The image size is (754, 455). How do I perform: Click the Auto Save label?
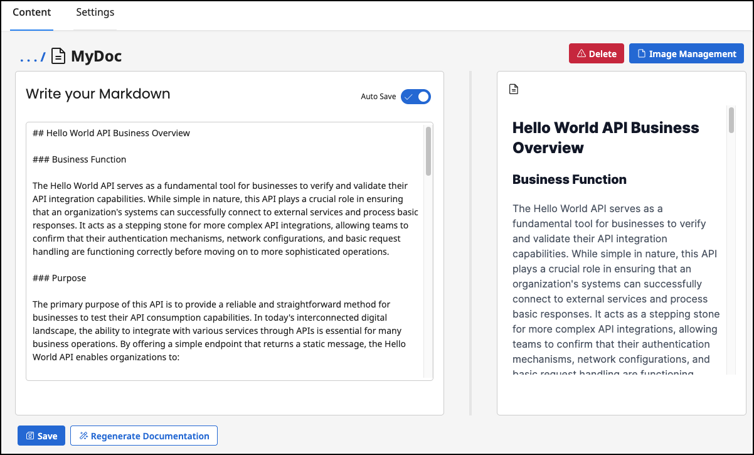click(377, 97)
